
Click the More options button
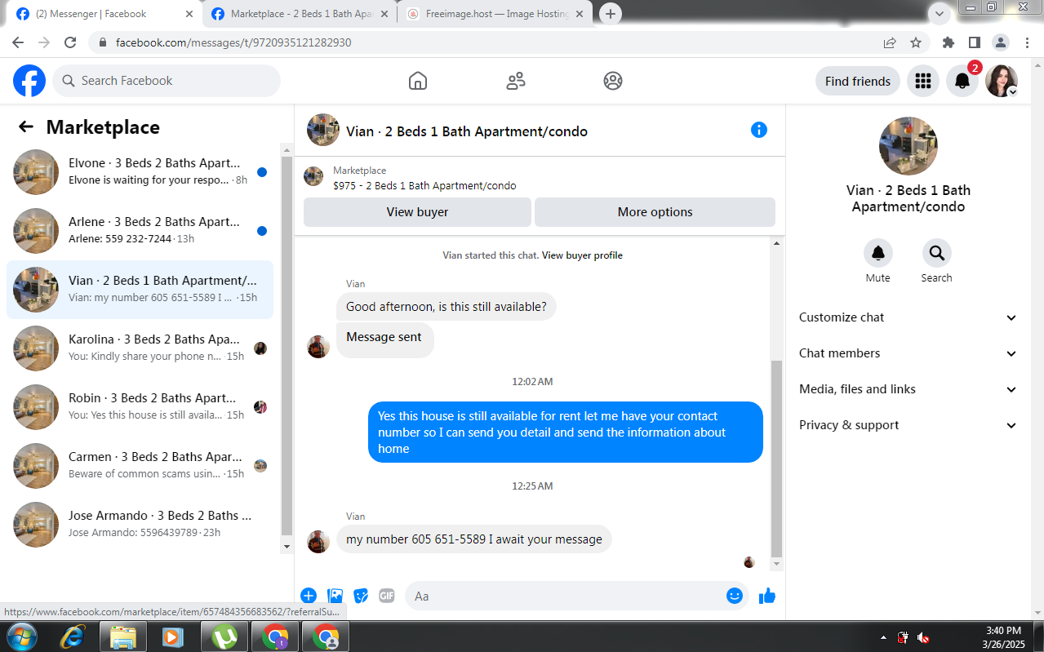click(655, 212)
